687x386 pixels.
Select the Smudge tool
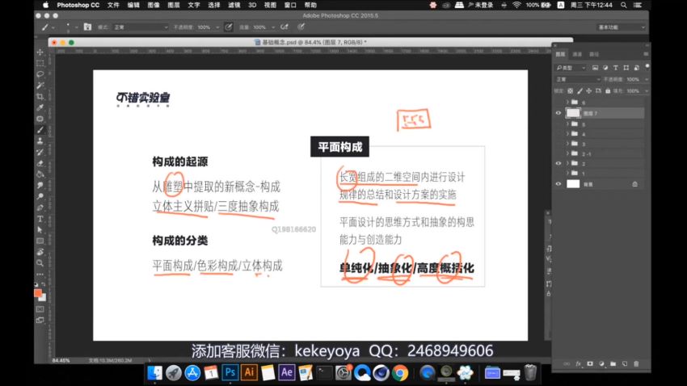[x=40, y=186]
